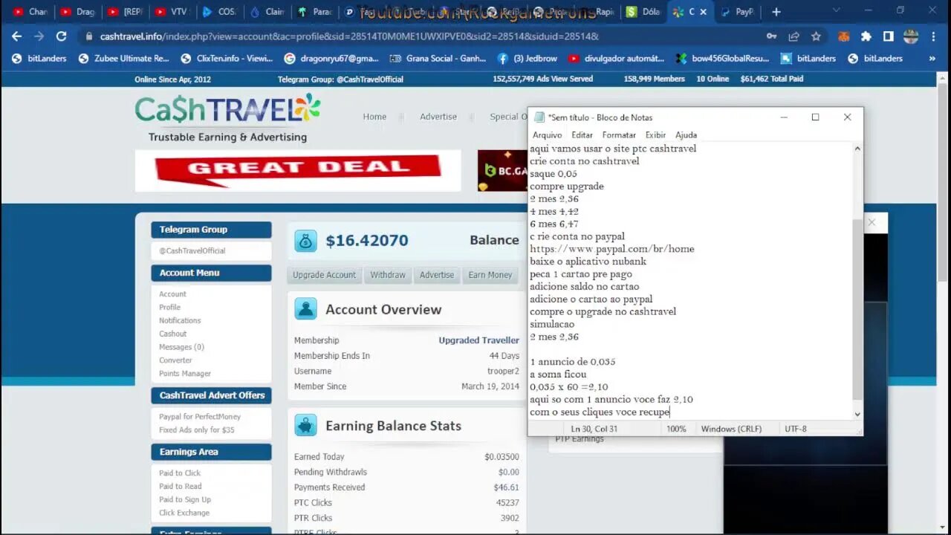
Task: Click the Withdraw button
Action: (388, 275)
